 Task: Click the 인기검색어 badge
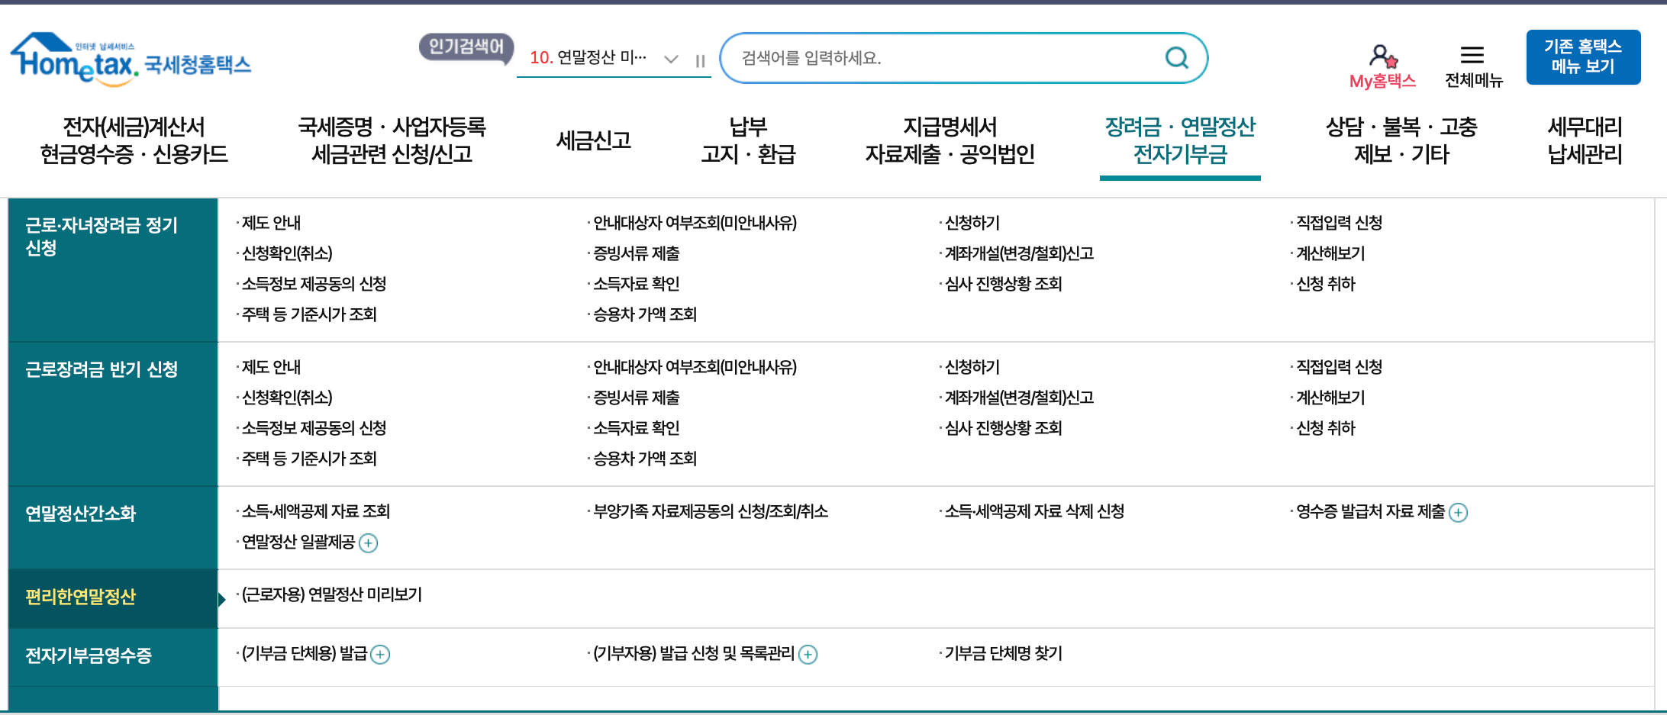point(466,46)
